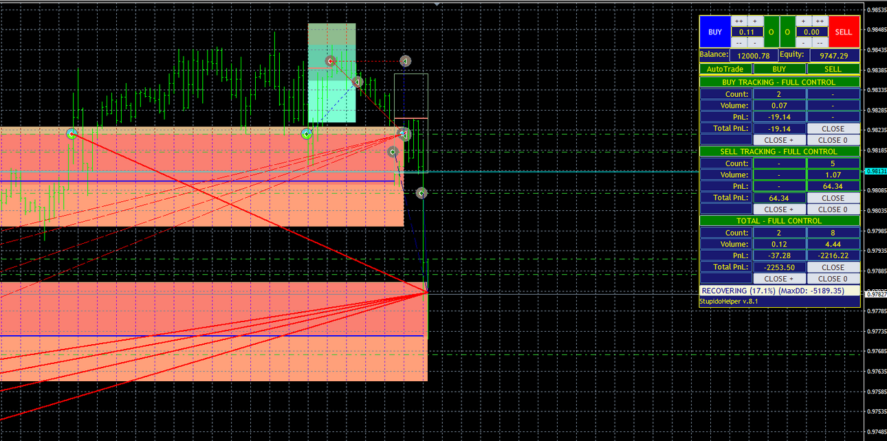Select the SELL TRACKING - FULL CONTROL header

point(780,152)
